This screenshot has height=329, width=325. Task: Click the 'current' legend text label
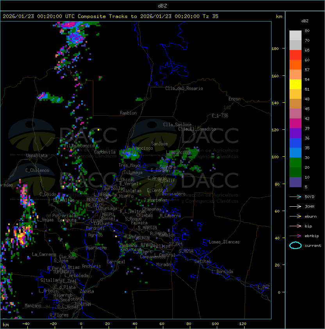[x=313, y=246]
